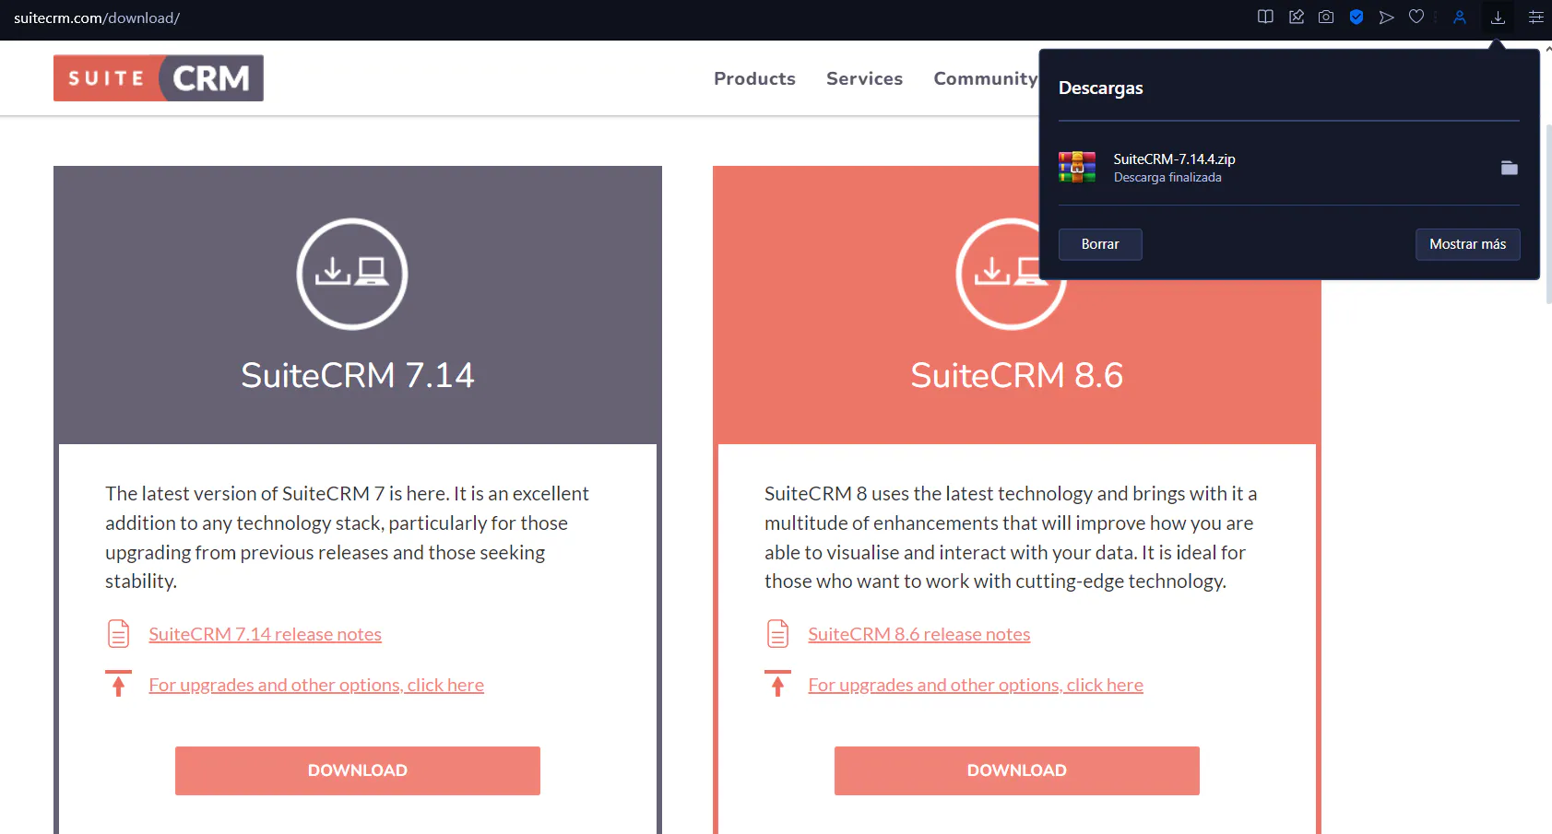
Task: Open easy setup sliders icon
Action: 1535,17
